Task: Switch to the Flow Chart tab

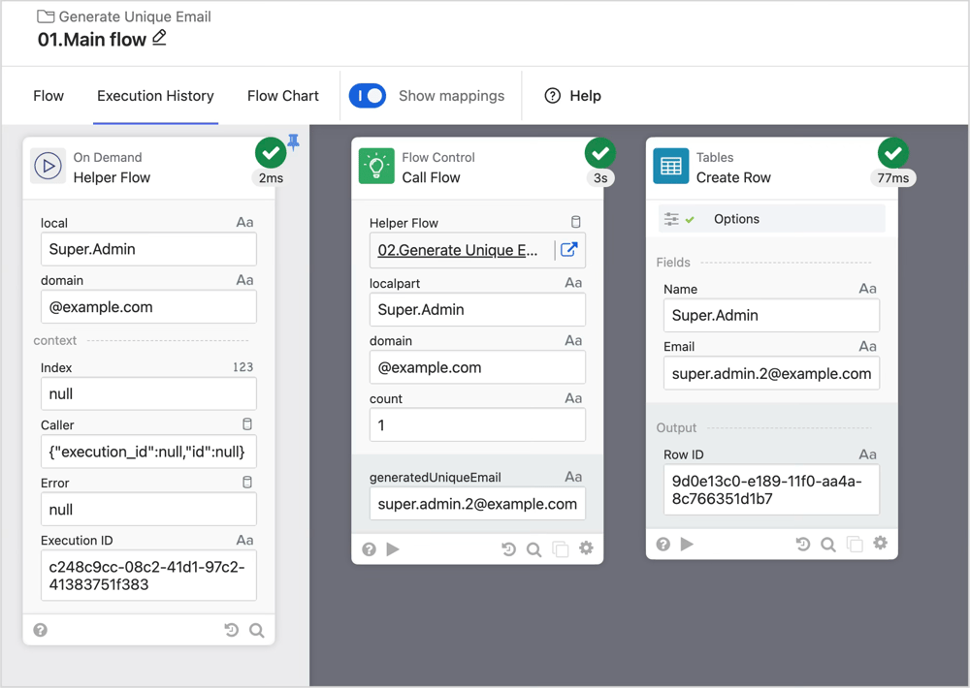Action: click(x=282, y=96)
